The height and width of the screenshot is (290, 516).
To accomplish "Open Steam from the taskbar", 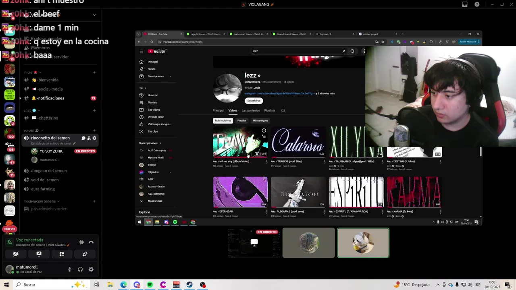I will (x=189, y=285).
